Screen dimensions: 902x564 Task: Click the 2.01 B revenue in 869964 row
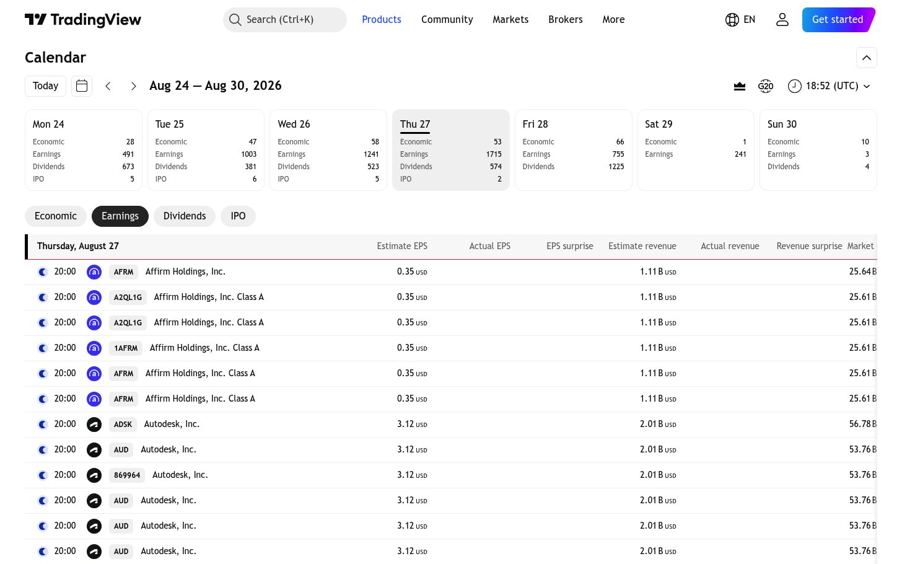coord(658,475)
